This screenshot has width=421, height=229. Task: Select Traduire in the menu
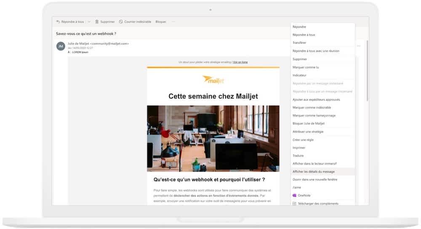(323, 156)
